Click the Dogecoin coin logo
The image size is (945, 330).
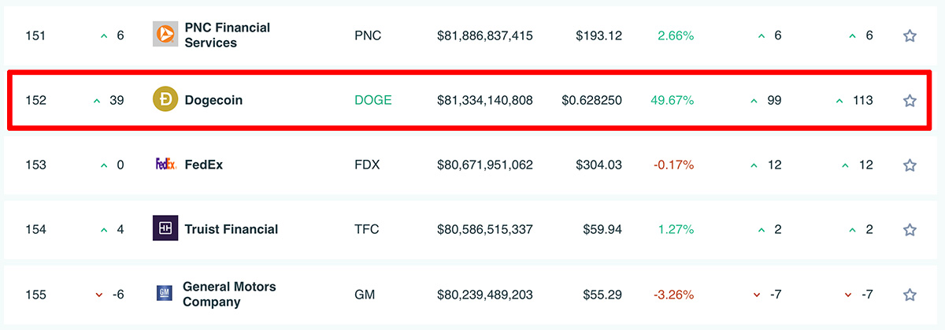pyautogui.click(x=165, y=100)
